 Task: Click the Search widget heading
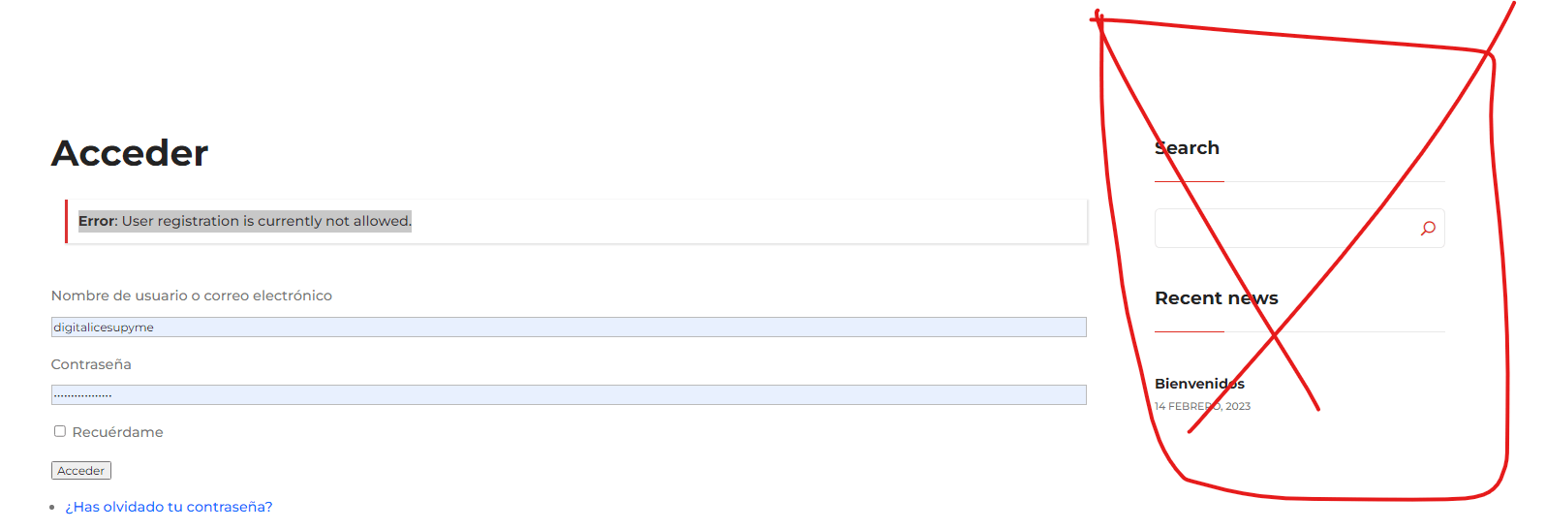pos(1187,148)
